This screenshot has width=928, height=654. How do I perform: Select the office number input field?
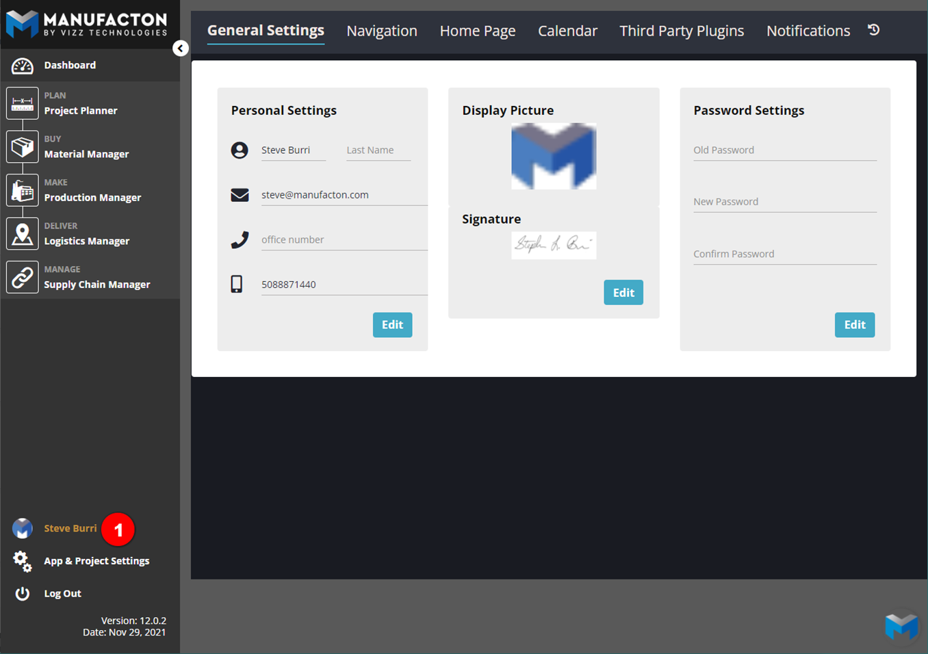click(x=344, y=240)
